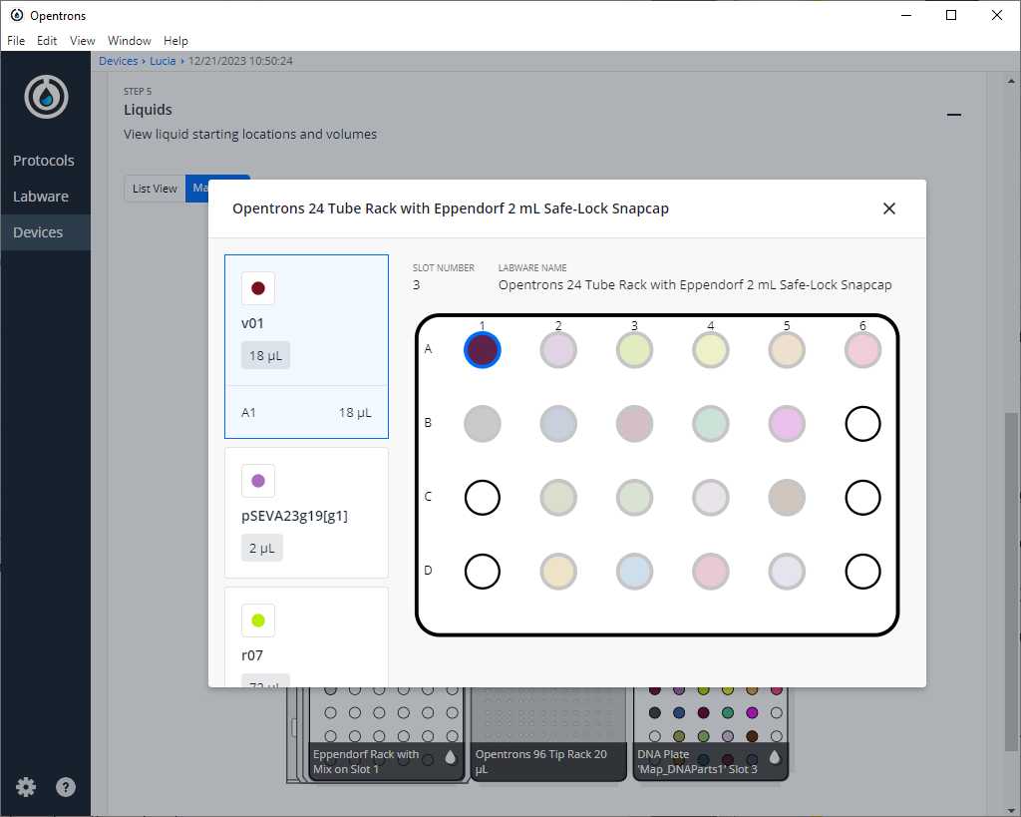Image resolution: width=1021 pixels, height=817 pixels.
Task: Click the empty well B6
Action: coord(862,424)
